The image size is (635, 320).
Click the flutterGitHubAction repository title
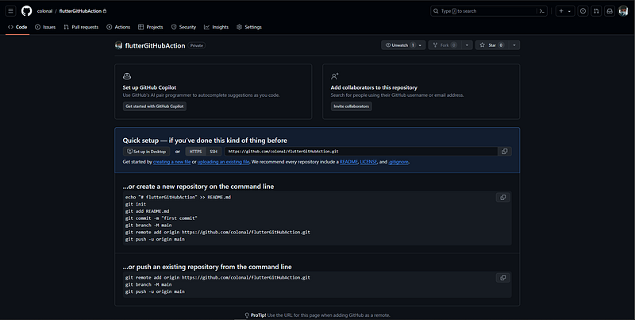click(155, 45)
